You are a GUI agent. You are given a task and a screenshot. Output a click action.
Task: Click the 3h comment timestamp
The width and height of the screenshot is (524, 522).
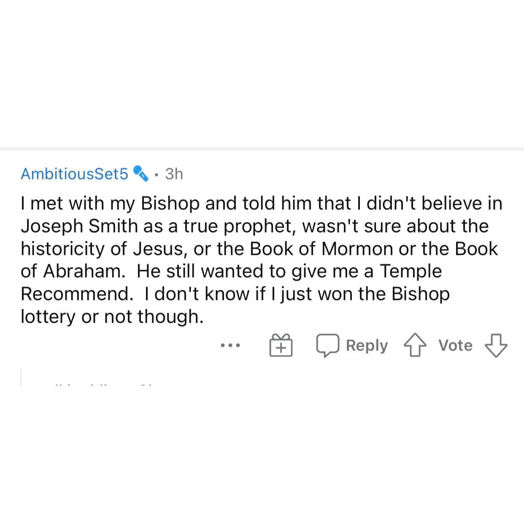pos(174,174)
